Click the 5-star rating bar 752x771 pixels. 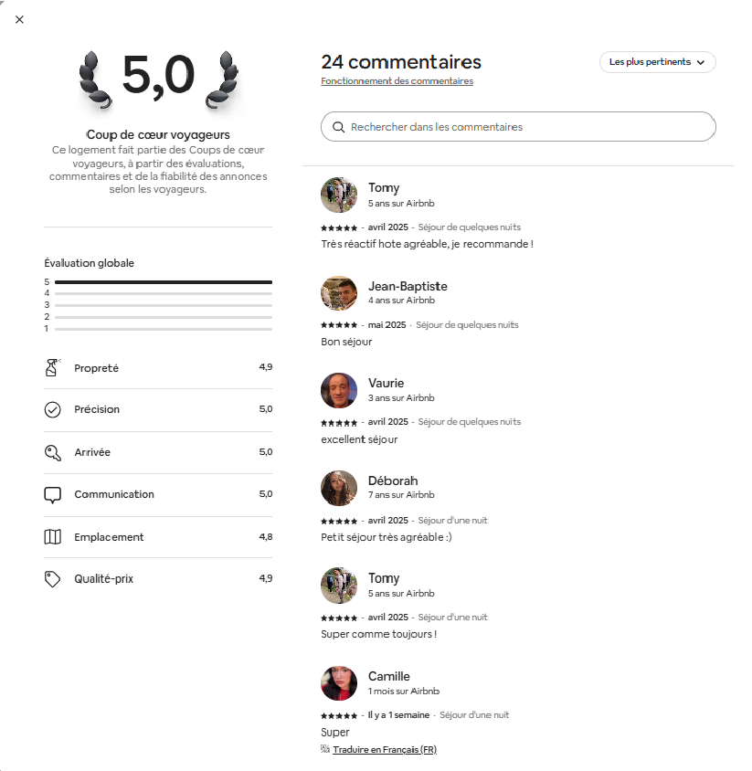pyautogui.click(x=164, y=282)
